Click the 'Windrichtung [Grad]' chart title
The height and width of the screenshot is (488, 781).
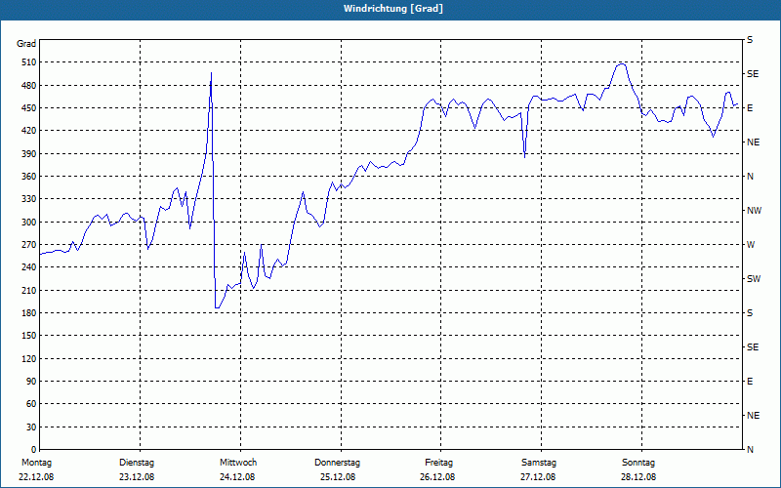click(x=393, y=9)
